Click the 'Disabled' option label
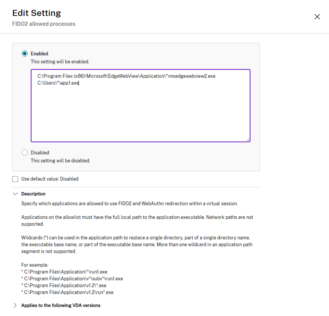The width and height of the screenshot is (329, 316). coord(40,152)
